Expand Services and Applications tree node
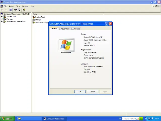 (x=2, y=21)
